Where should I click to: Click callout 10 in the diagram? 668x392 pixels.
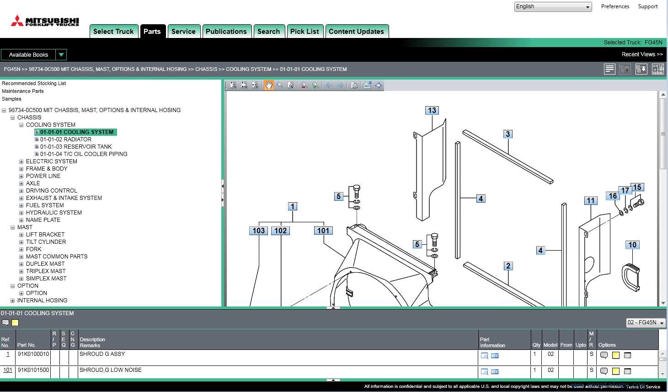click(632, 245)
